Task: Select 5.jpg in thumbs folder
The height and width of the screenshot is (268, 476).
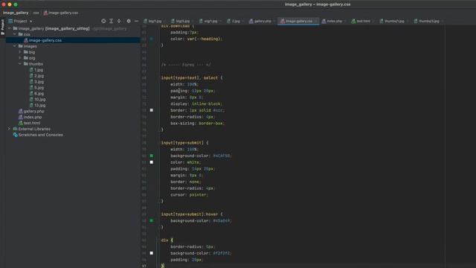Action: click(x=39, y=88)
